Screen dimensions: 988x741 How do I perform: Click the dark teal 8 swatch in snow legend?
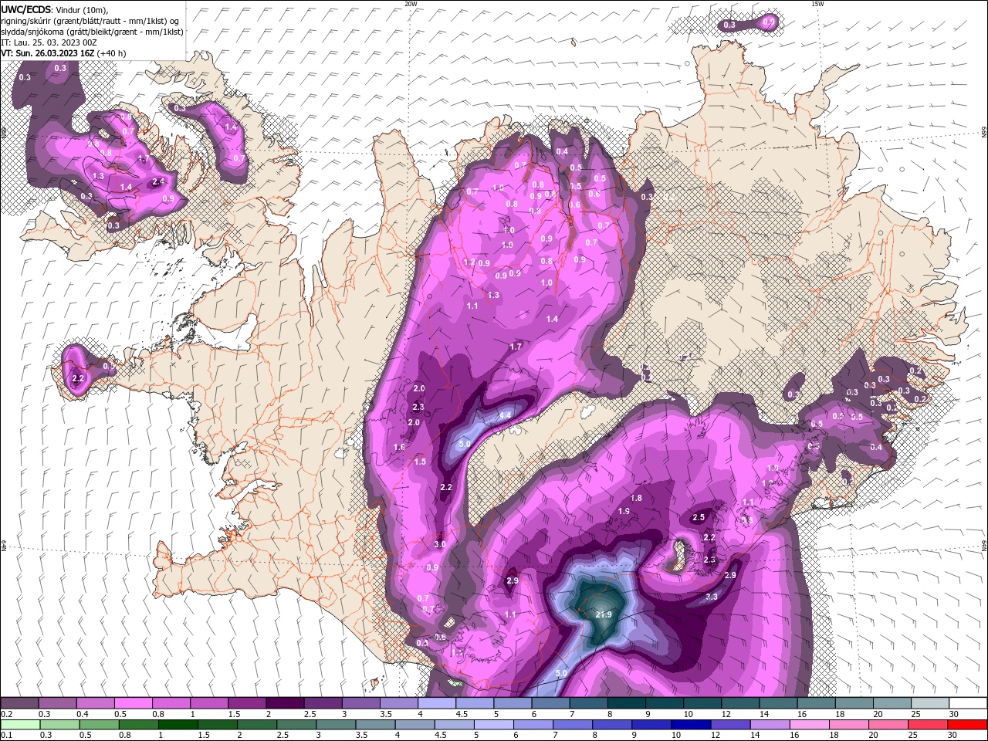pos(627,703)
